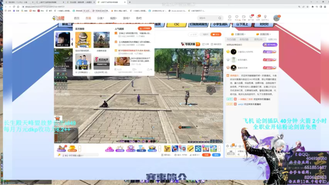Click the golden trophy activity icon
Viewport: 329px width, 185px height.
(x=72, y=148)
